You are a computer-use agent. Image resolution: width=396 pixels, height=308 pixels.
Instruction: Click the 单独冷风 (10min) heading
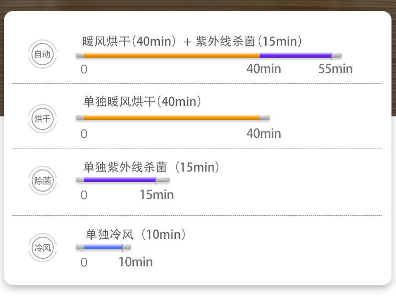coord(135,234)
